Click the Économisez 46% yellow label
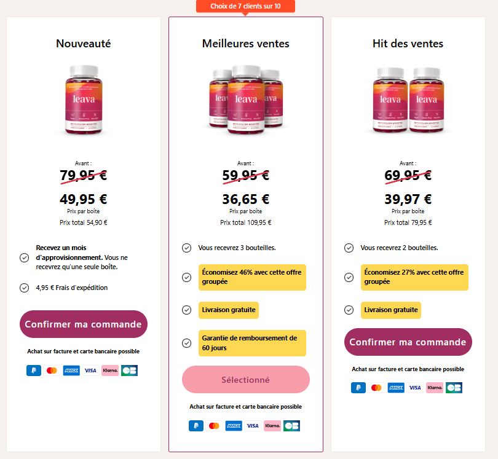 [x=252, y=277]
